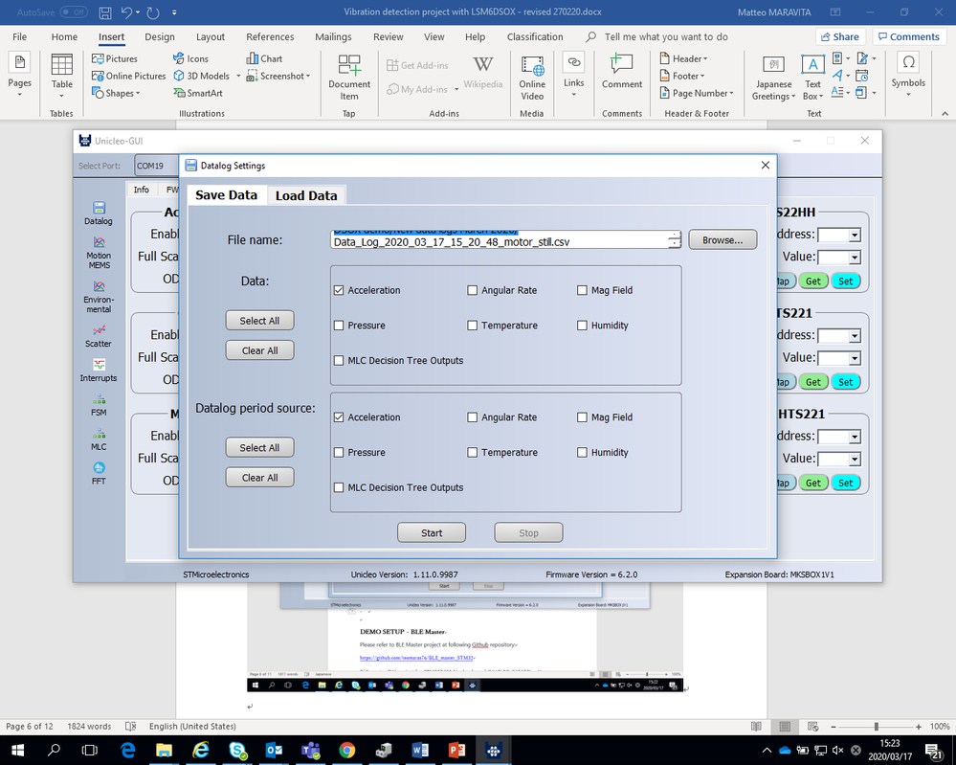956x765 pixels.
Task: Click Select All for Data
Action: (259, 321)
